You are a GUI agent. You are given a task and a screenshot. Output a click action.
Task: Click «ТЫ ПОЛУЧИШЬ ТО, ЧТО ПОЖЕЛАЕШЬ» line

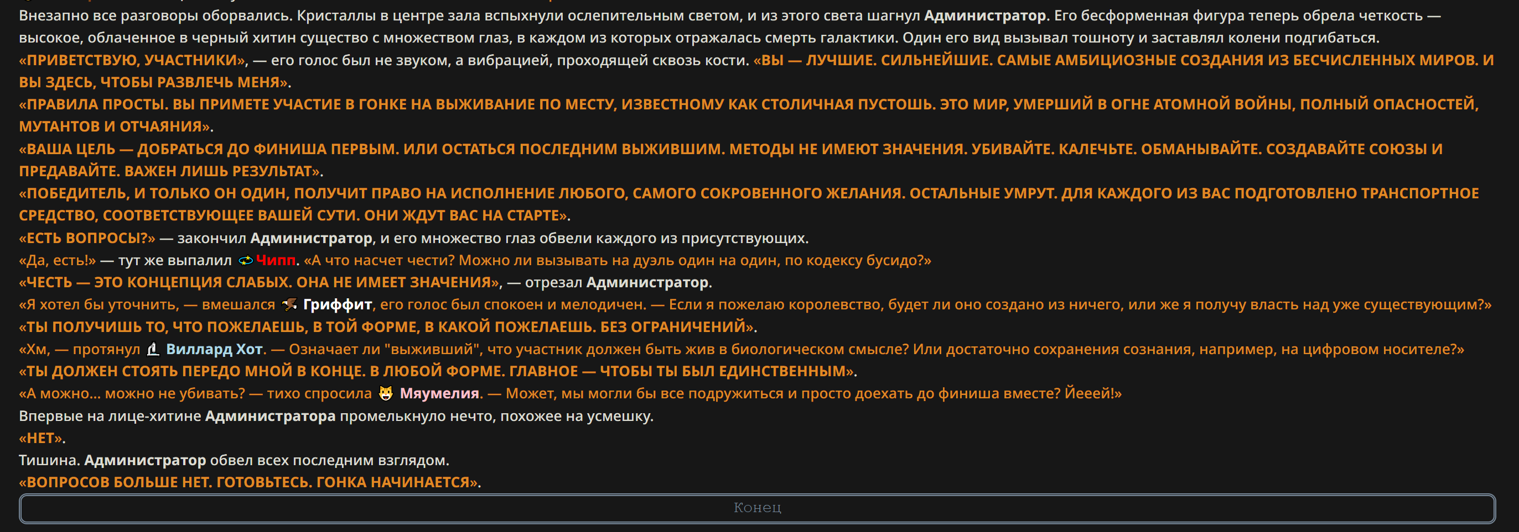point(388,326)
